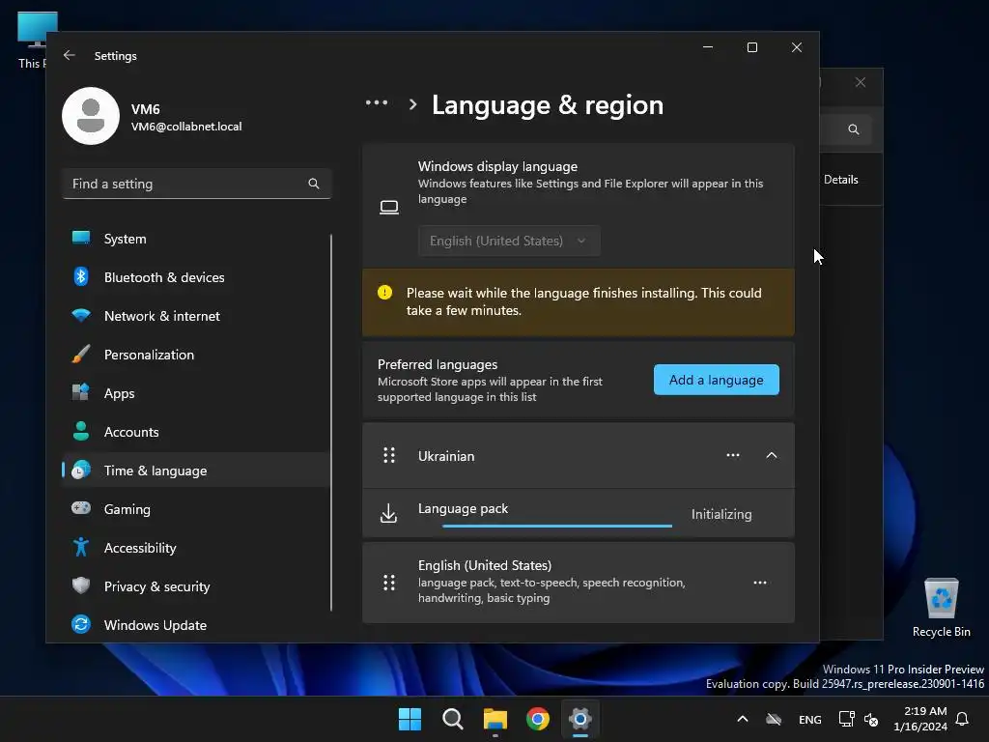Open Windows Update settings
The width and height of the screenshot is (989, 742).
pos(196,625)
